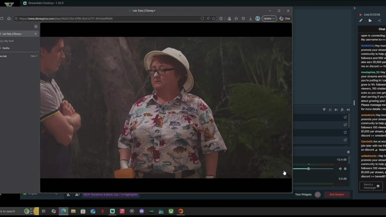Replay the third event in mini feed

tap(345, 132)
